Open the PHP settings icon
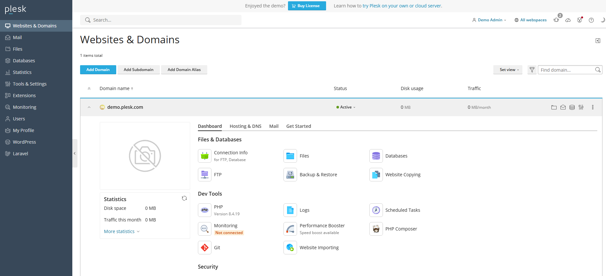606x276 pixels. (205, 210)
